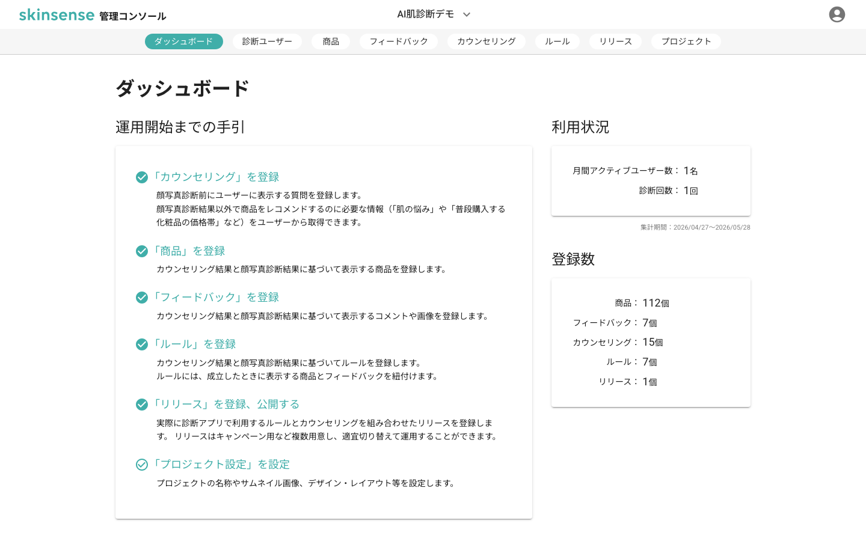Click the ダッシュボード page heading
The image size is (866, 541).
(182, 88)
